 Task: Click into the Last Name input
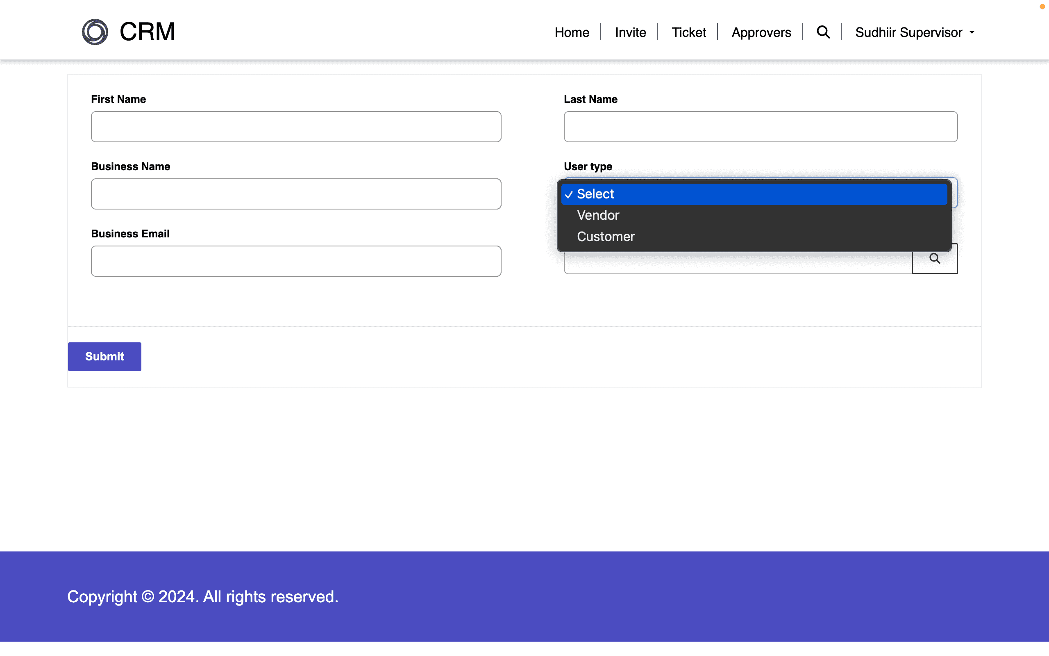point(760,127)
